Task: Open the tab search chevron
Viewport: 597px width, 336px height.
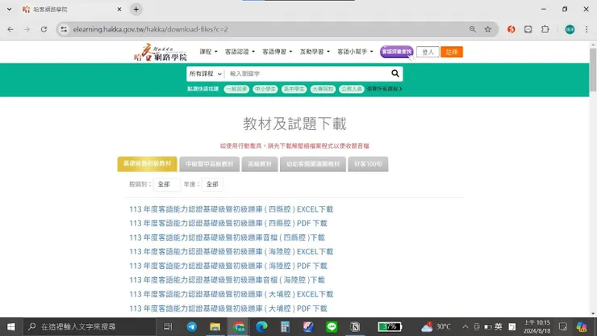Action: pos(9,10)
